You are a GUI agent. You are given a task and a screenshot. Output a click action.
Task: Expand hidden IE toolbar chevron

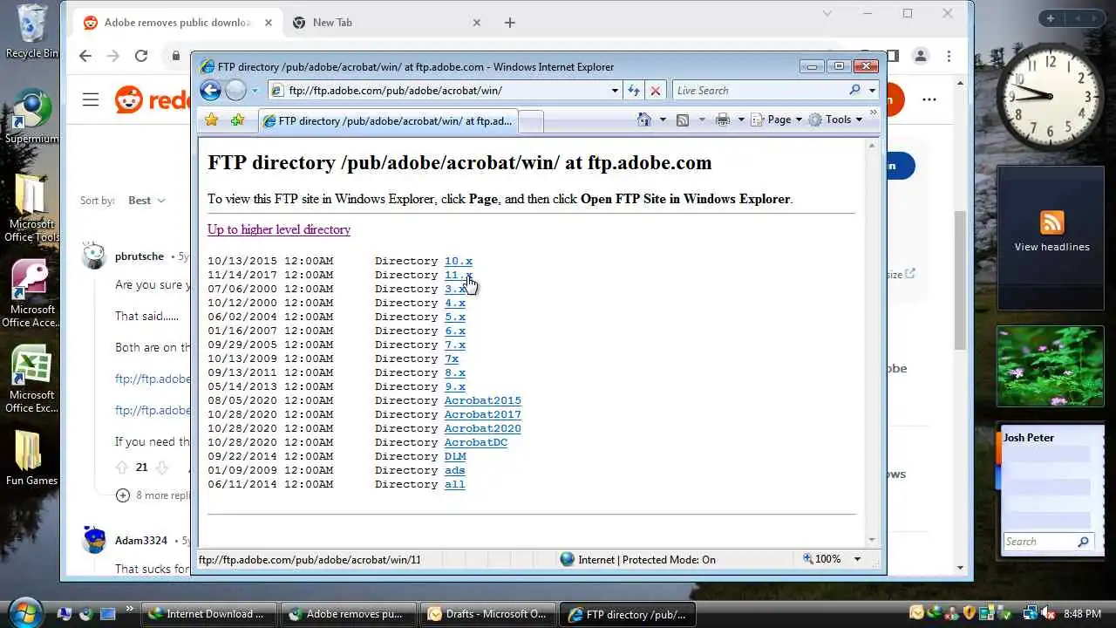coord(873,113)
